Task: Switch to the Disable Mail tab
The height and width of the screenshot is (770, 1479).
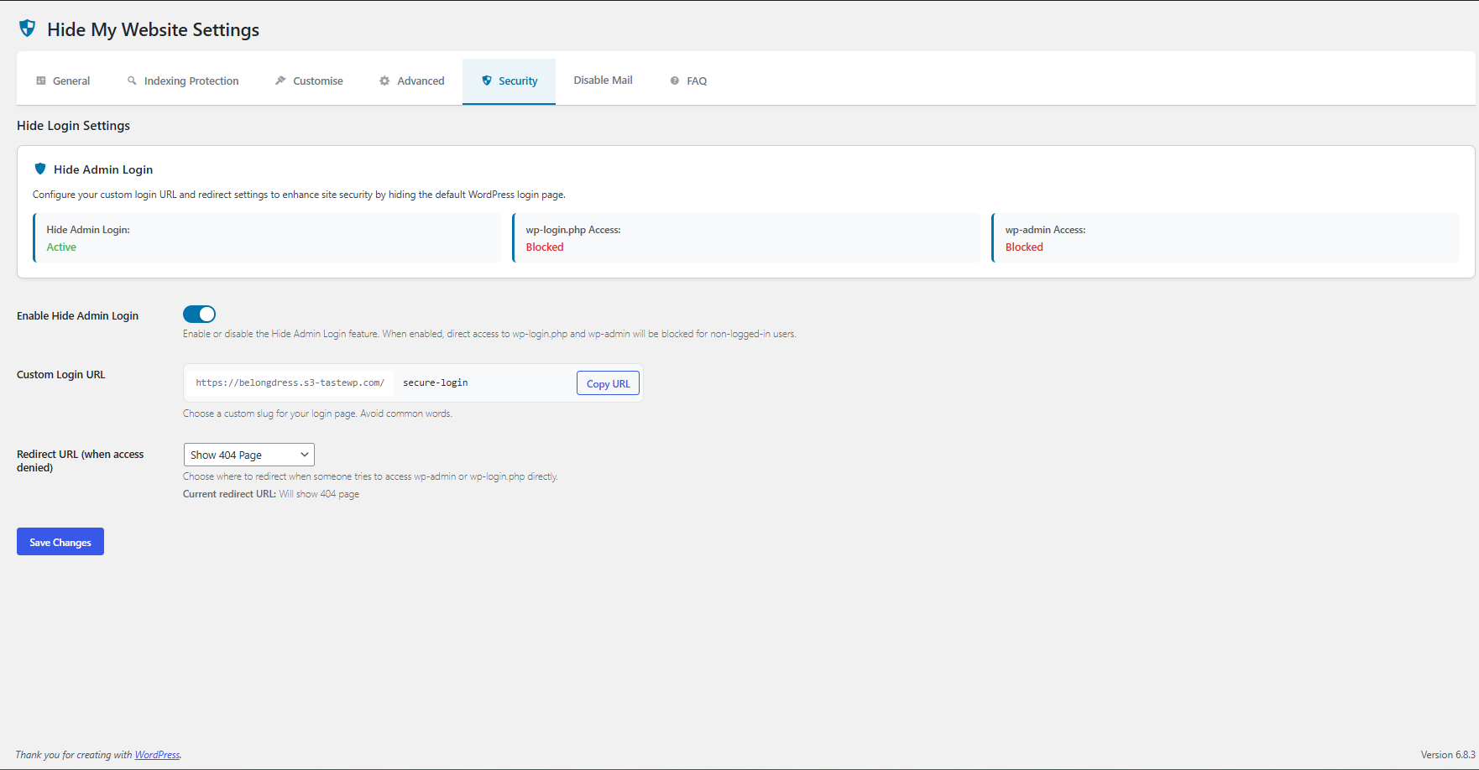Action: [x=603, y=81]
